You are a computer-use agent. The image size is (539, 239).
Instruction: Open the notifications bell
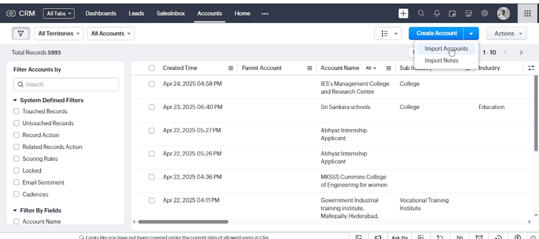point(437,13)
